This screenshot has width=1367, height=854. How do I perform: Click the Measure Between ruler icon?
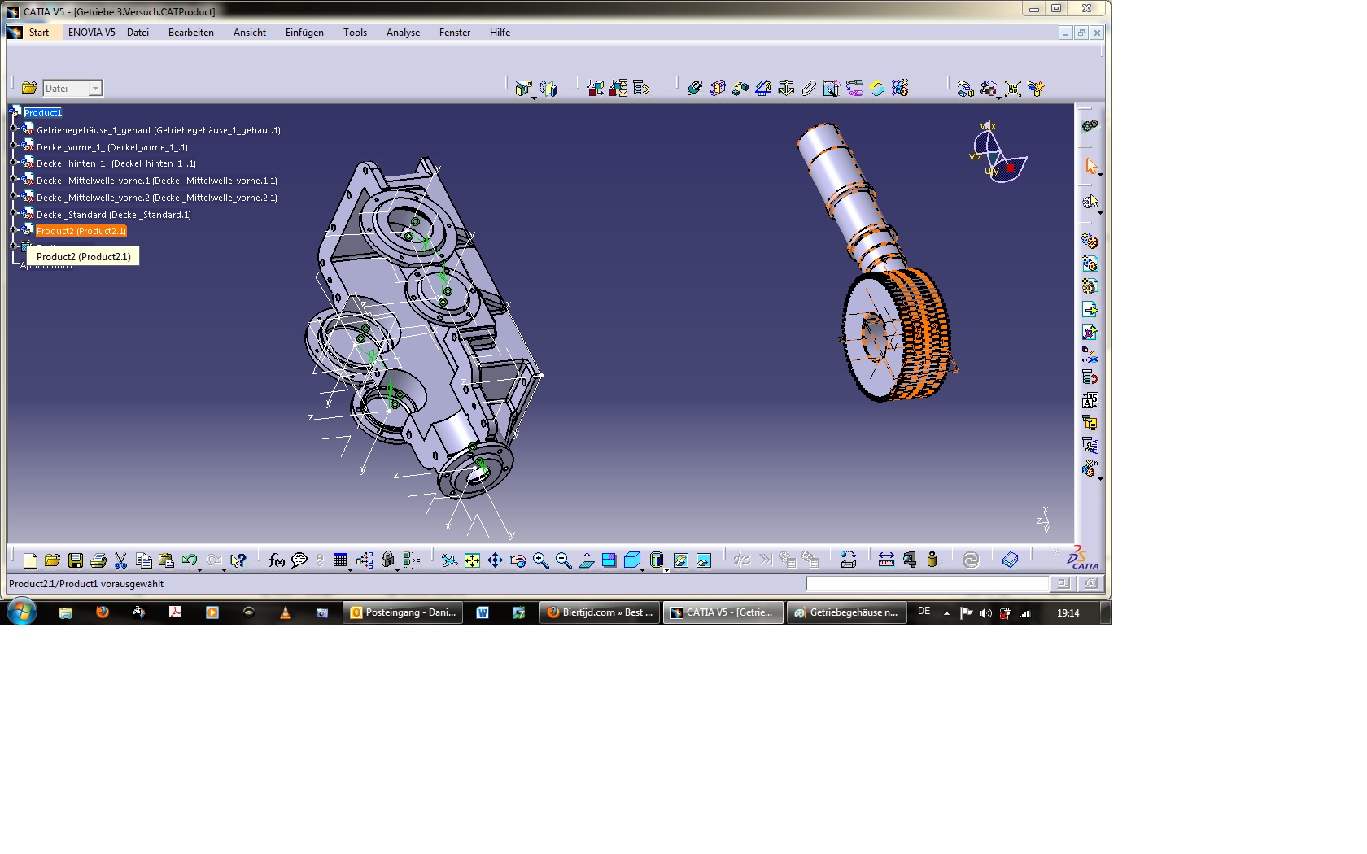click(x=887, y=560)
